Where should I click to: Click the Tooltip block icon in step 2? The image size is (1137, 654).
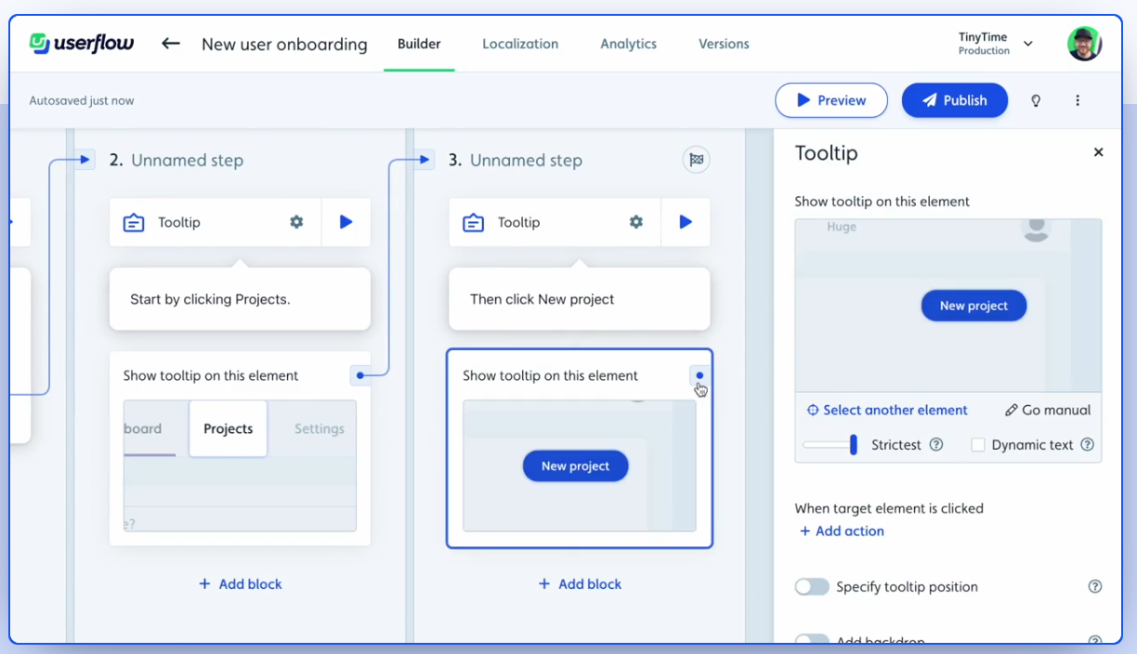coord(134,222)
